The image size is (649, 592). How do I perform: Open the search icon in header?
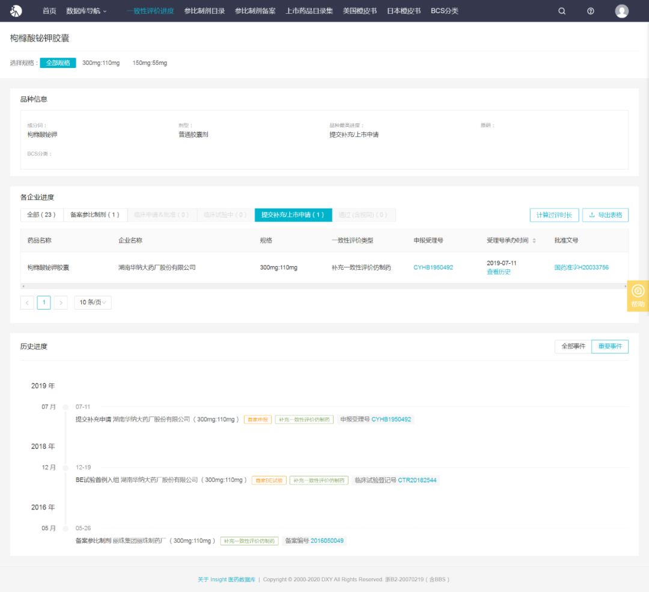[562, 11]
